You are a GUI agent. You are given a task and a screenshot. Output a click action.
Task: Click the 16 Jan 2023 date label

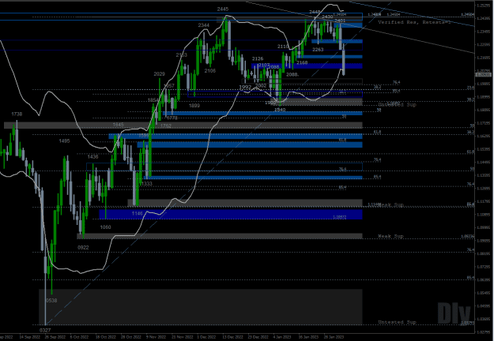point(308,337)
